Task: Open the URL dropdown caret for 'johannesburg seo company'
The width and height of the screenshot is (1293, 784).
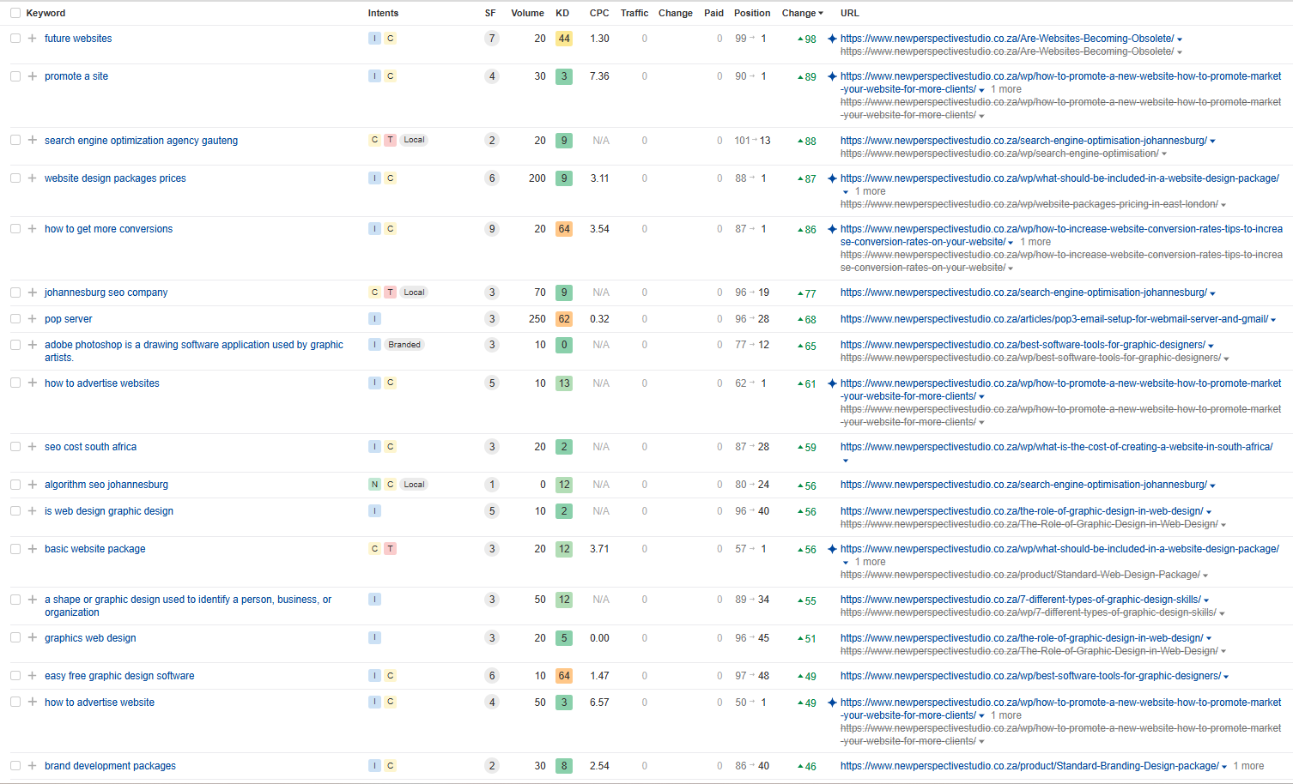Action: pos(1212,293)
